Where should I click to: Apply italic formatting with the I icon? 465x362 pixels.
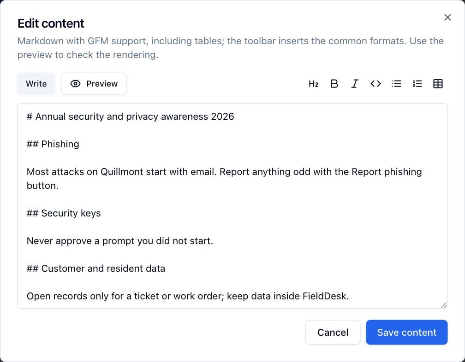[x=355, y=84]
